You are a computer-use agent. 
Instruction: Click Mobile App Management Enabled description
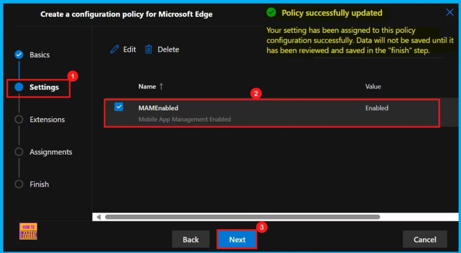(x=185, y=120)
